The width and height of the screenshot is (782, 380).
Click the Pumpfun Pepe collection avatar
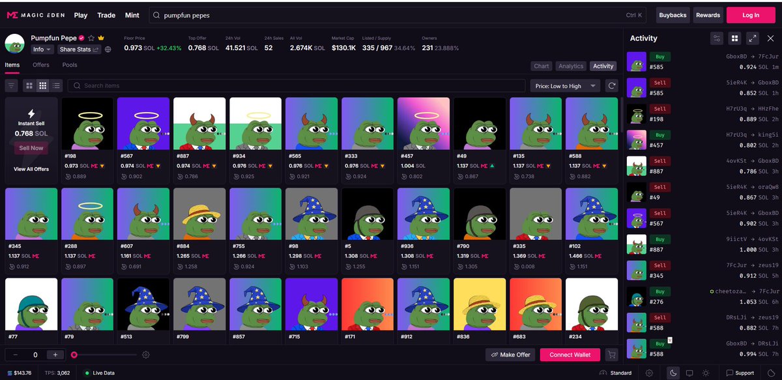14,44
